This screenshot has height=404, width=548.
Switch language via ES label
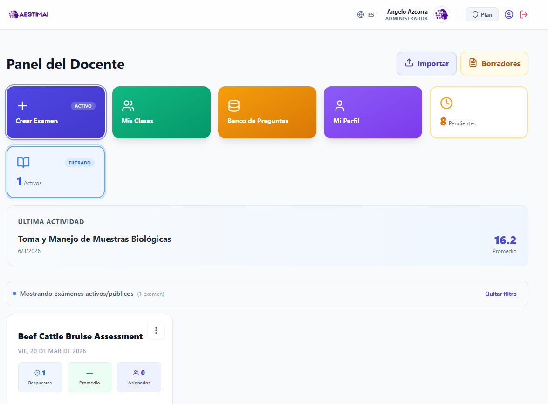(371, 15)
